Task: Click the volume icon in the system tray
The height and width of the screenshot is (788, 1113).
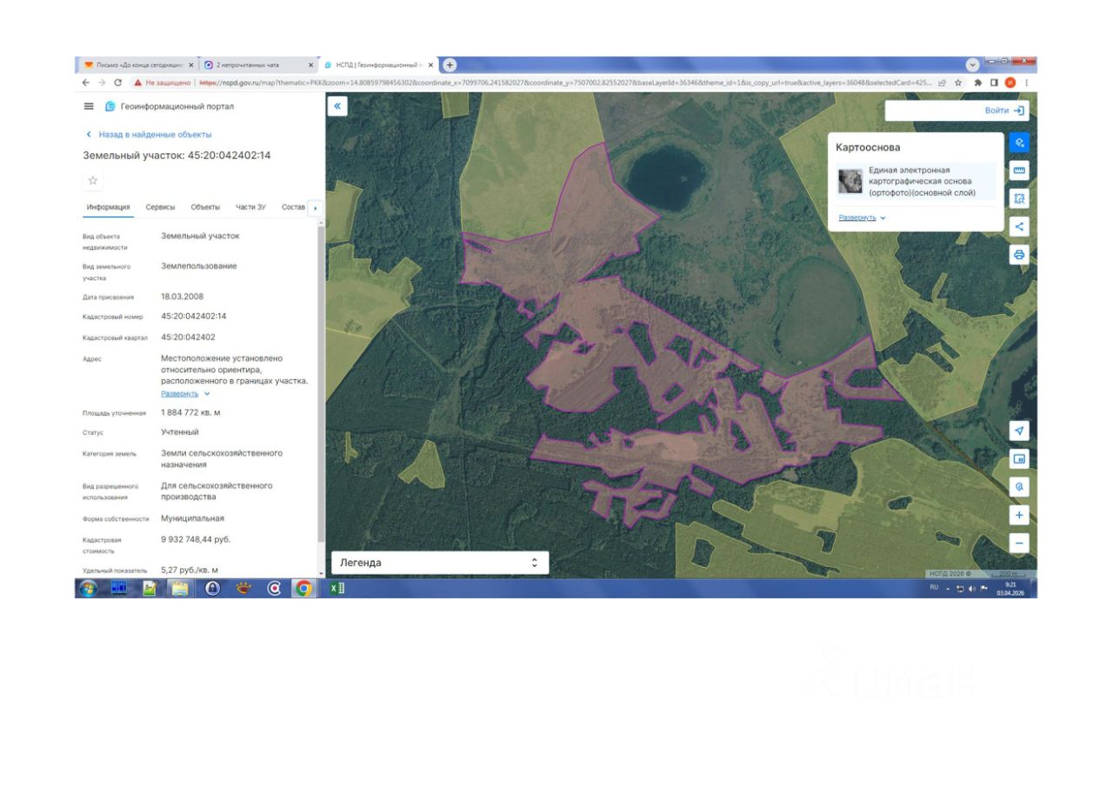Action: click(972, 588)
